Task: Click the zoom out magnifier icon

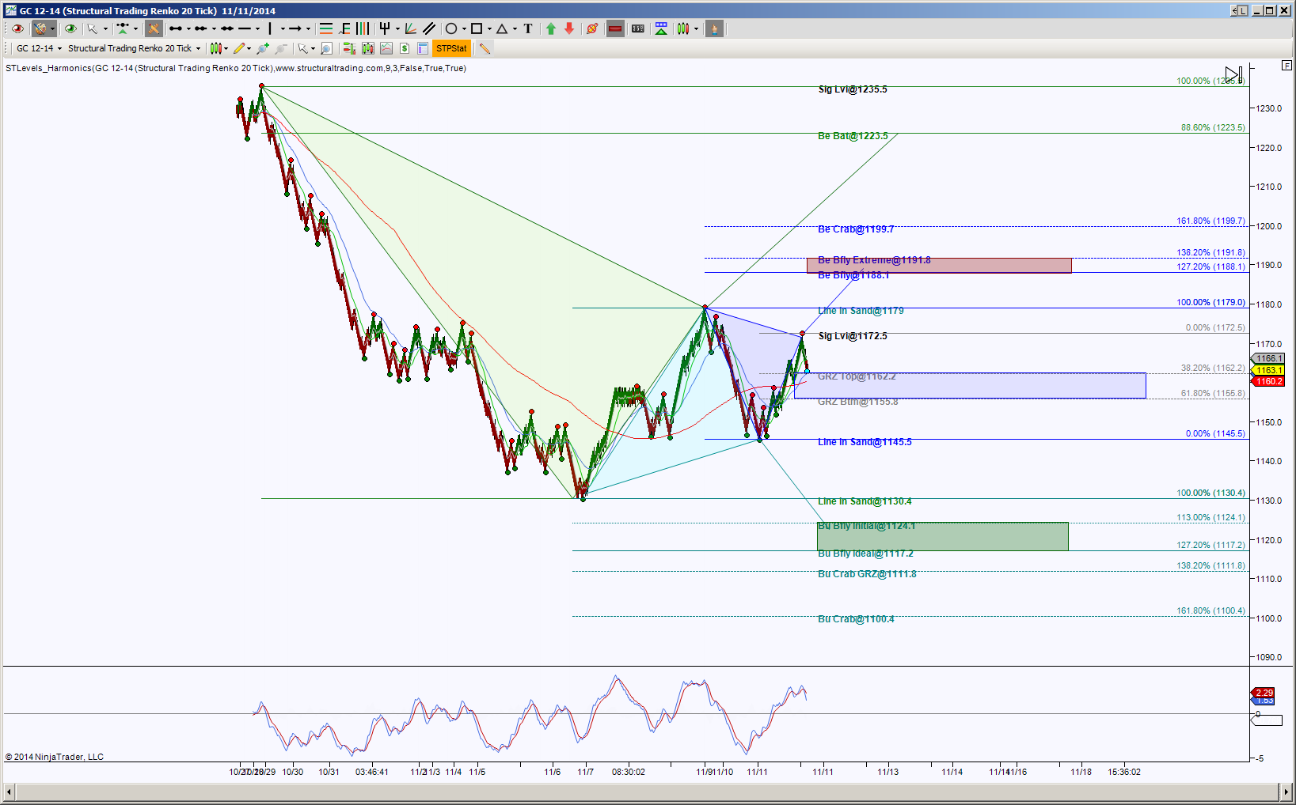Action: point(281,48)
